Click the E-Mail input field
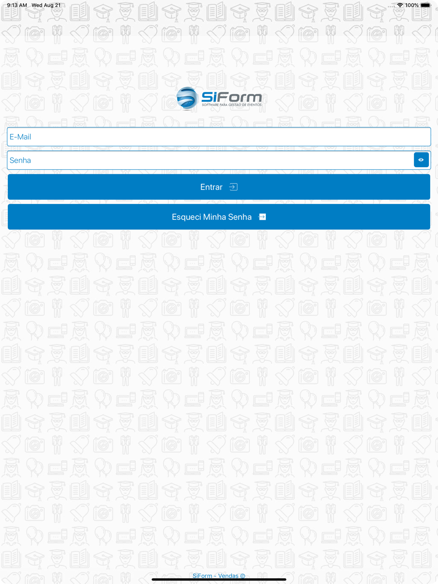The height and width of the screenshot is (584, 438). (219, 137)
